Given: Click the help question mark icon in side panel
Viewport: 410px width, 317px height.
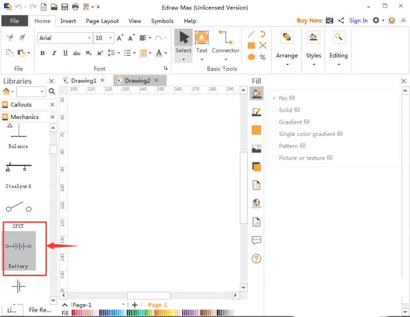Looking at the screenshot, I should [x=256, y=258].
